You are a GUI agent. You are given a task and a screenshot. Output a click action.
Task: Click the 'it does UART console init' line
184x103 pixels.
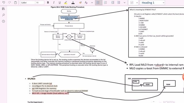(42, 84)
